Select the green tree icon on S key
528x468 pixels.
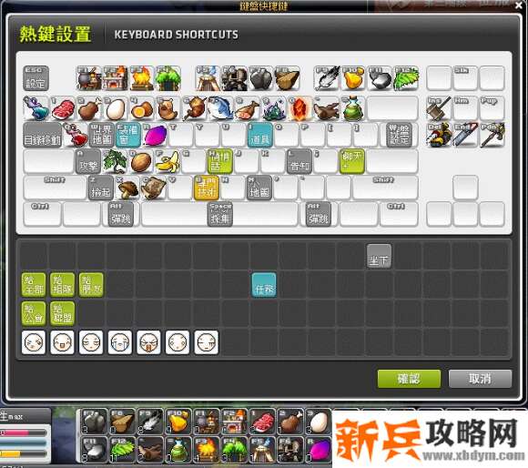[116, 161]
